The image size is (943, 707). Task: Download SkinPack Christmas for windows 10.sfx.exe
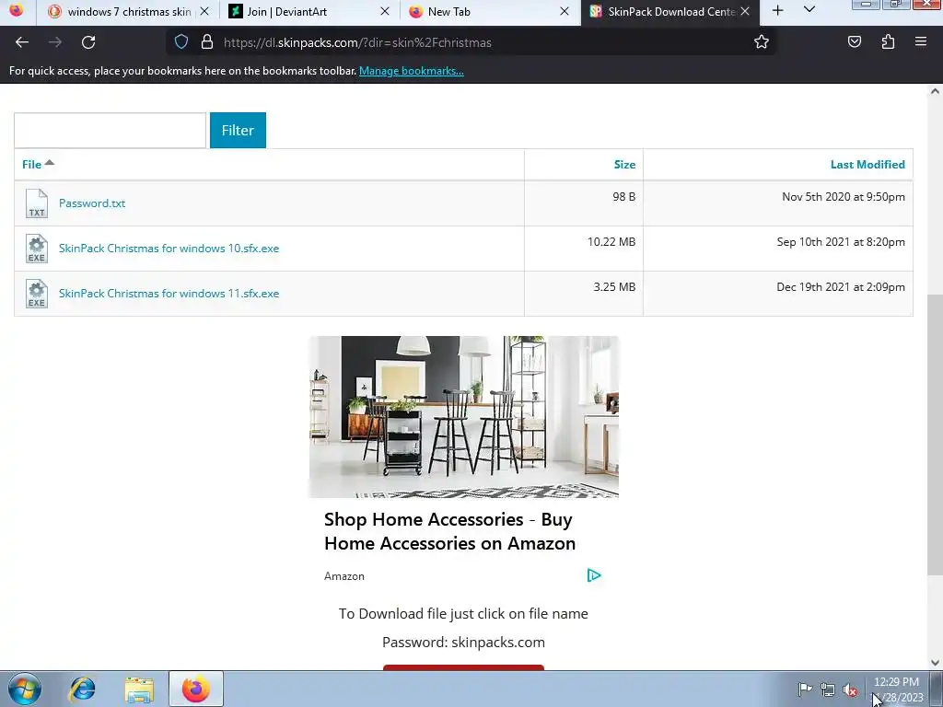169,249
